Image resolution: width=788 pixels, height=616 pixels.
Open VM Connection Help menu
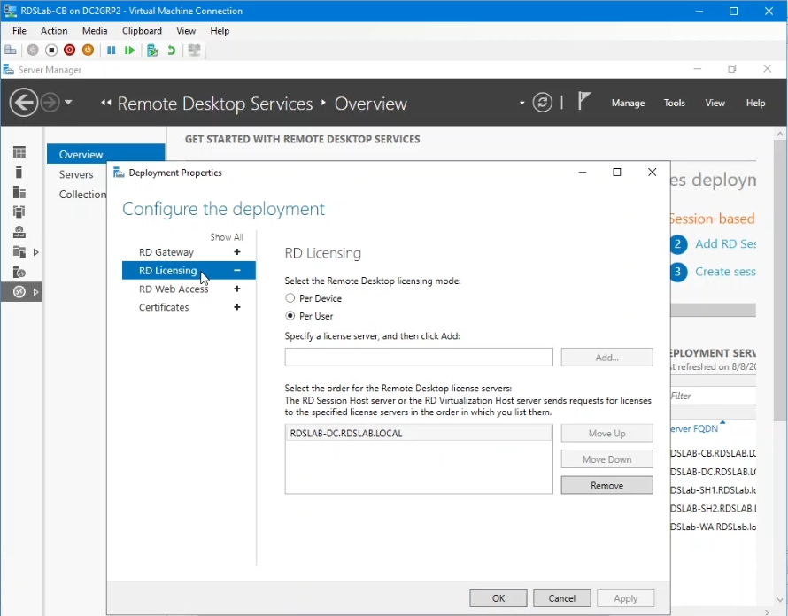coord(220,31)
